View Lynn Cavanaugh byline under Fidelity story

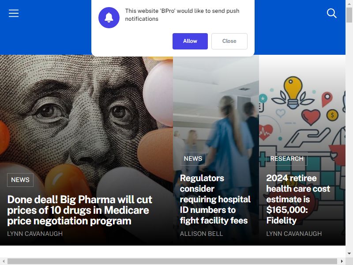tap(294, 234)
